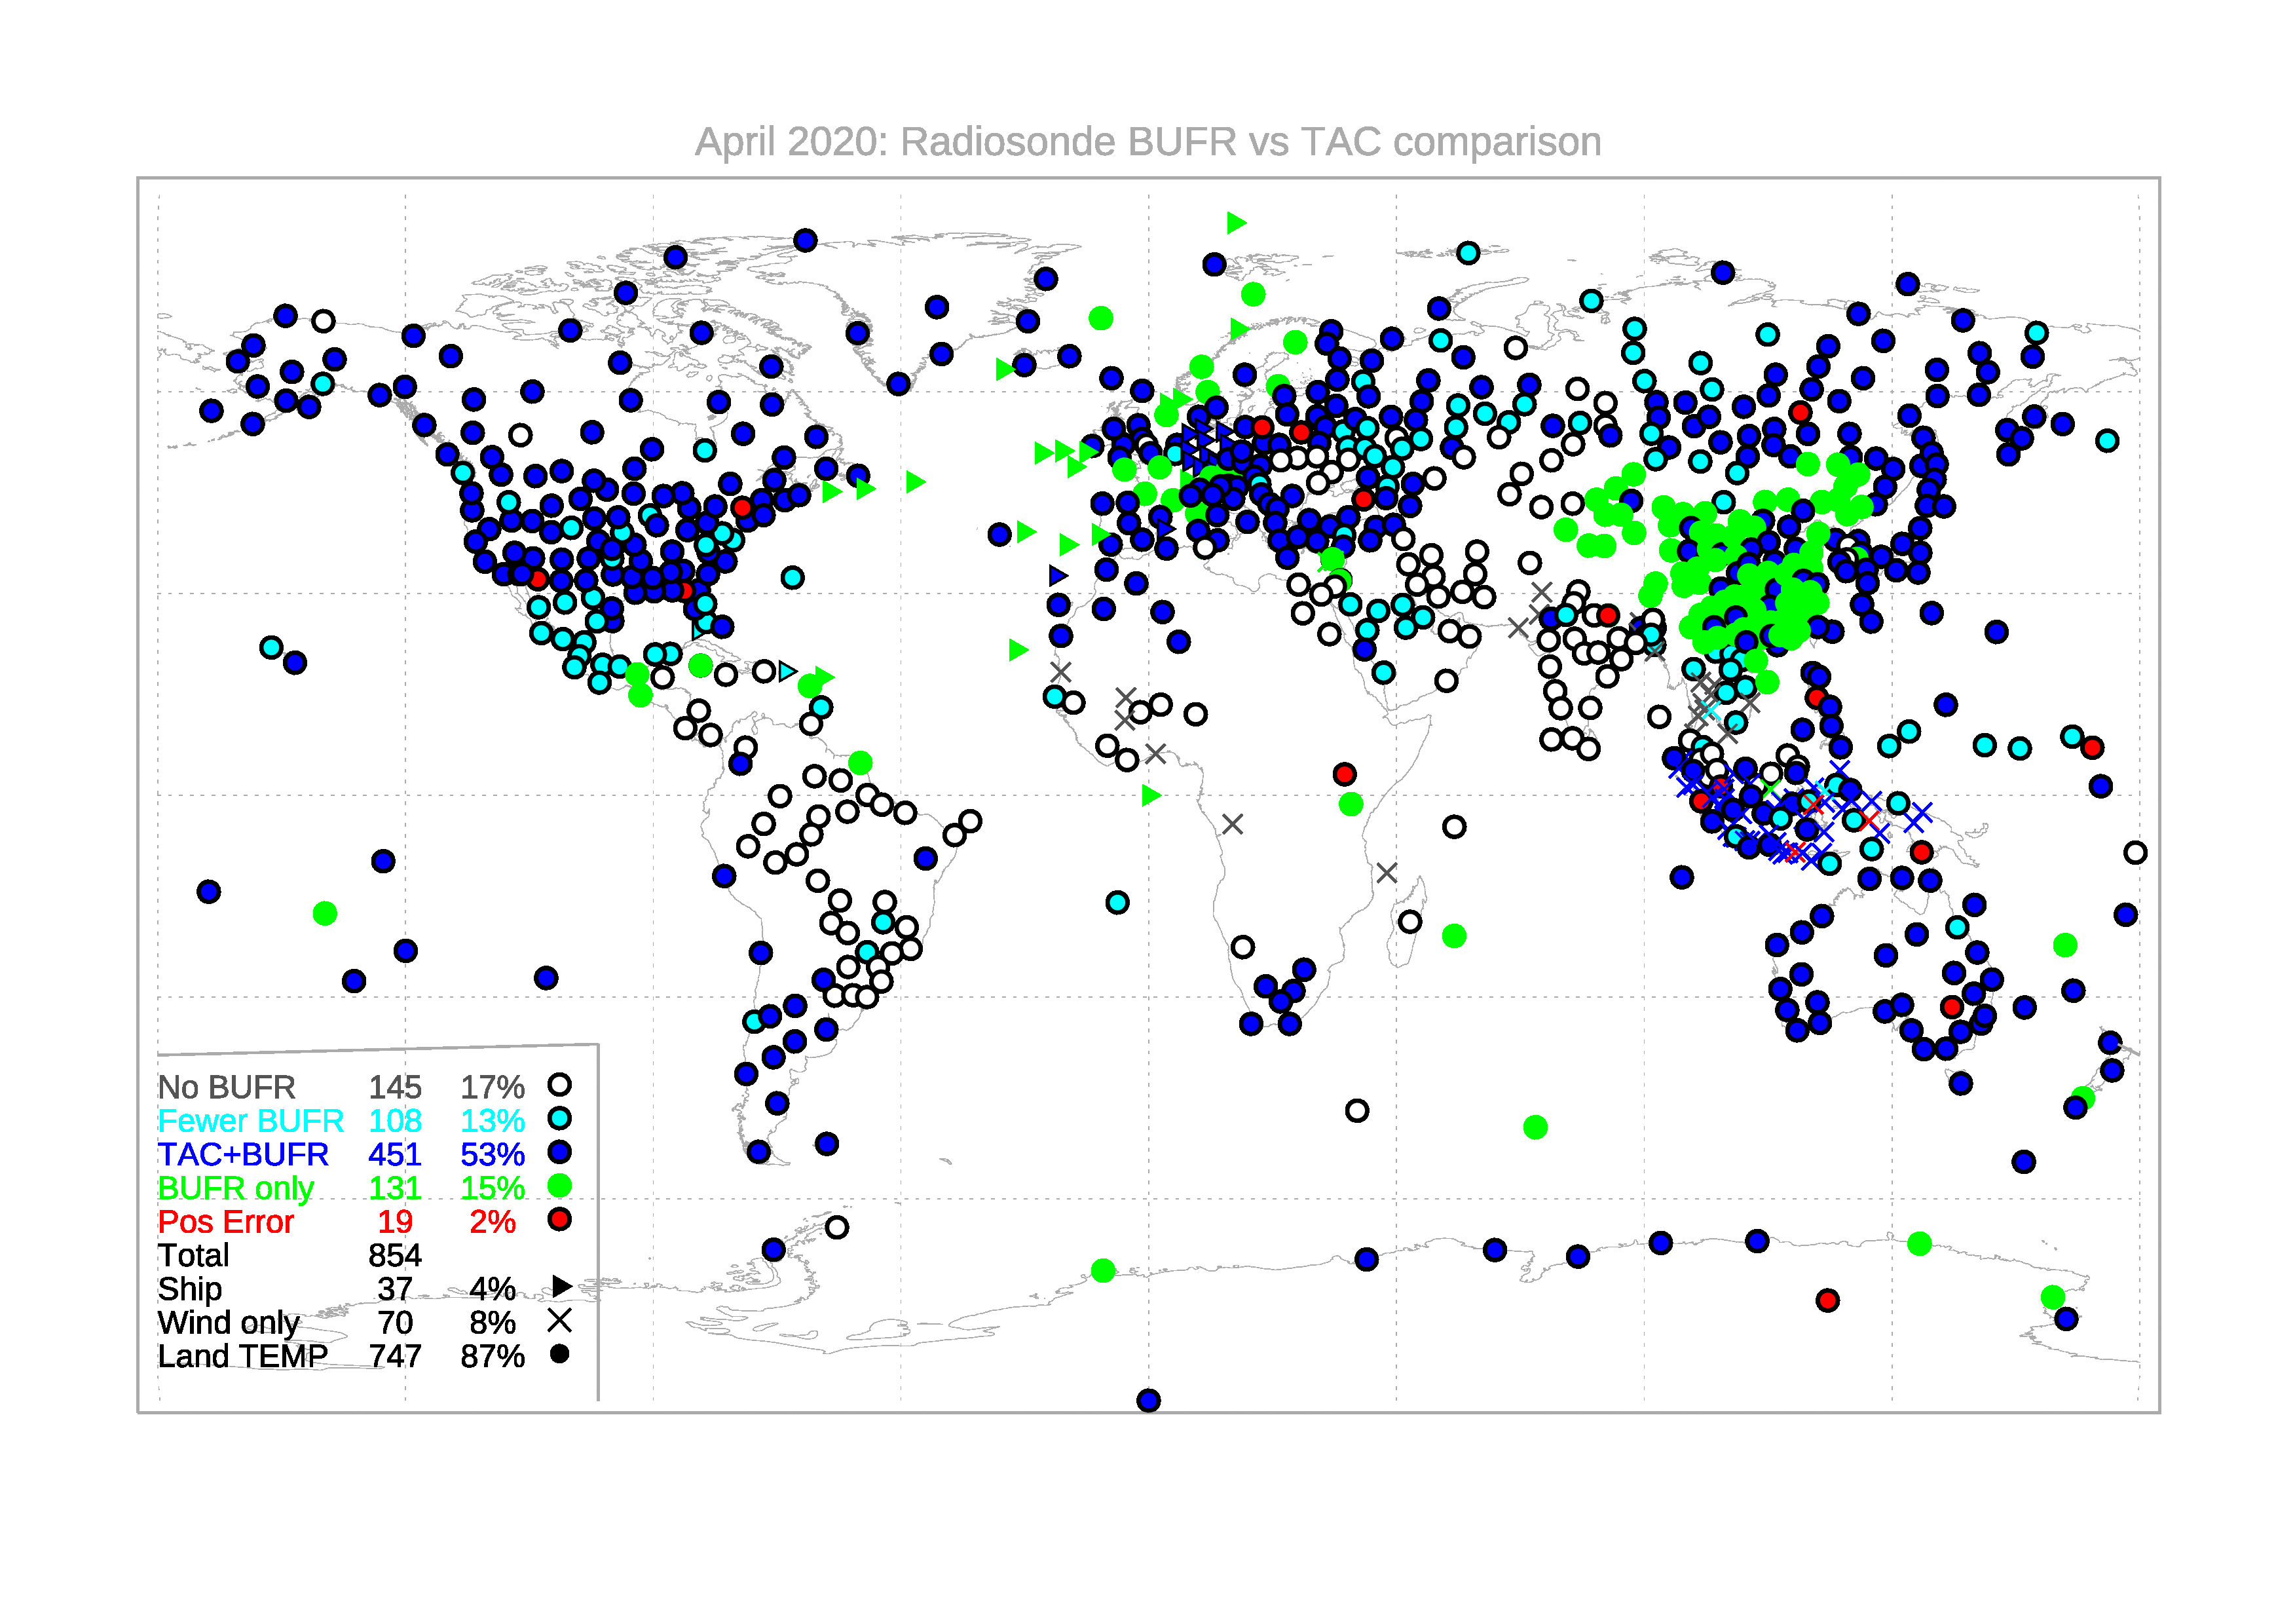The image size is (2295, 1624).
Task: Click the 'Total' legend label
Action: point(194,1255)
